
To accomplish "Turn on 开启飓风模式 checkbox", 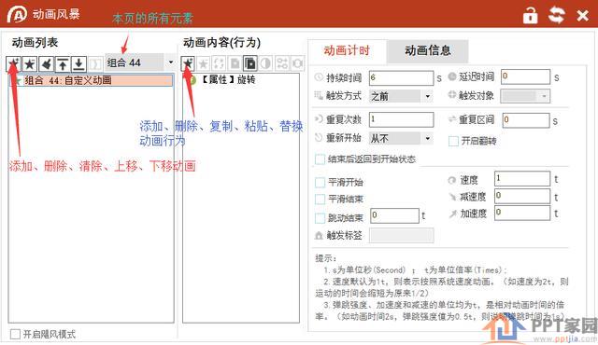I will pos(15,335).
